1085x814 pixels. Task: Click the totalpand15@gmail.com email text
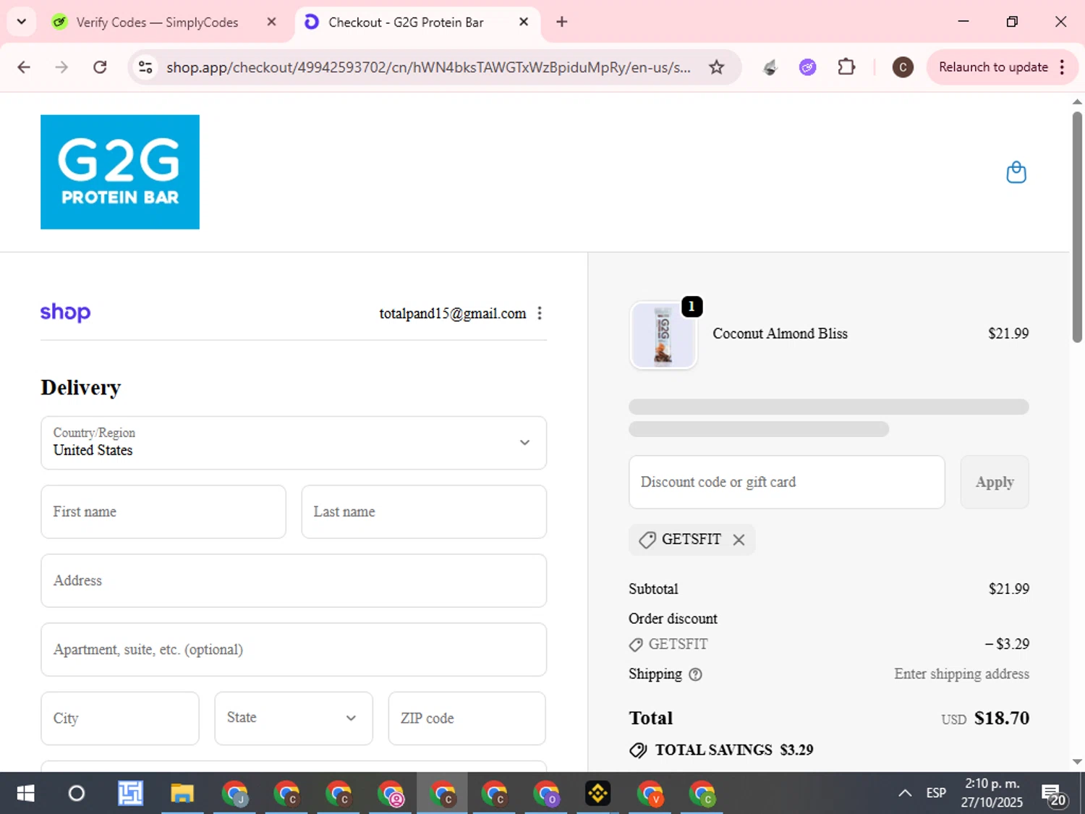[453, 313]
